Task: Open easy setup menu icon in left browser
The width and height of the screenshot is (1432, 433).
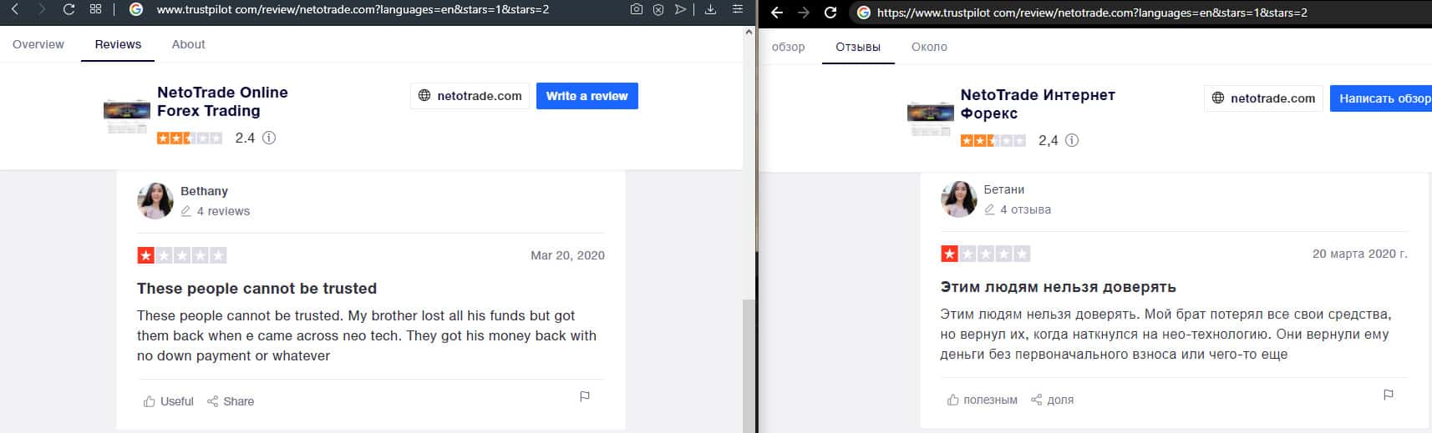Action: (x=737, y=9)
